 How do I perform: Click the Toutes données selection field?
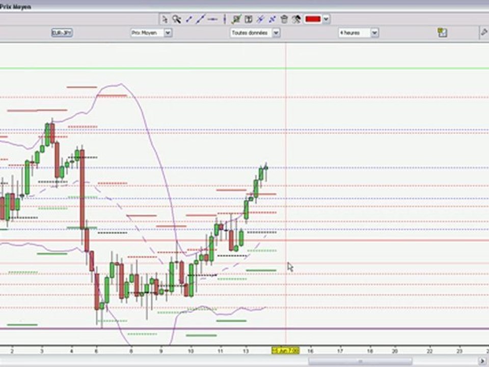[251, 33]
